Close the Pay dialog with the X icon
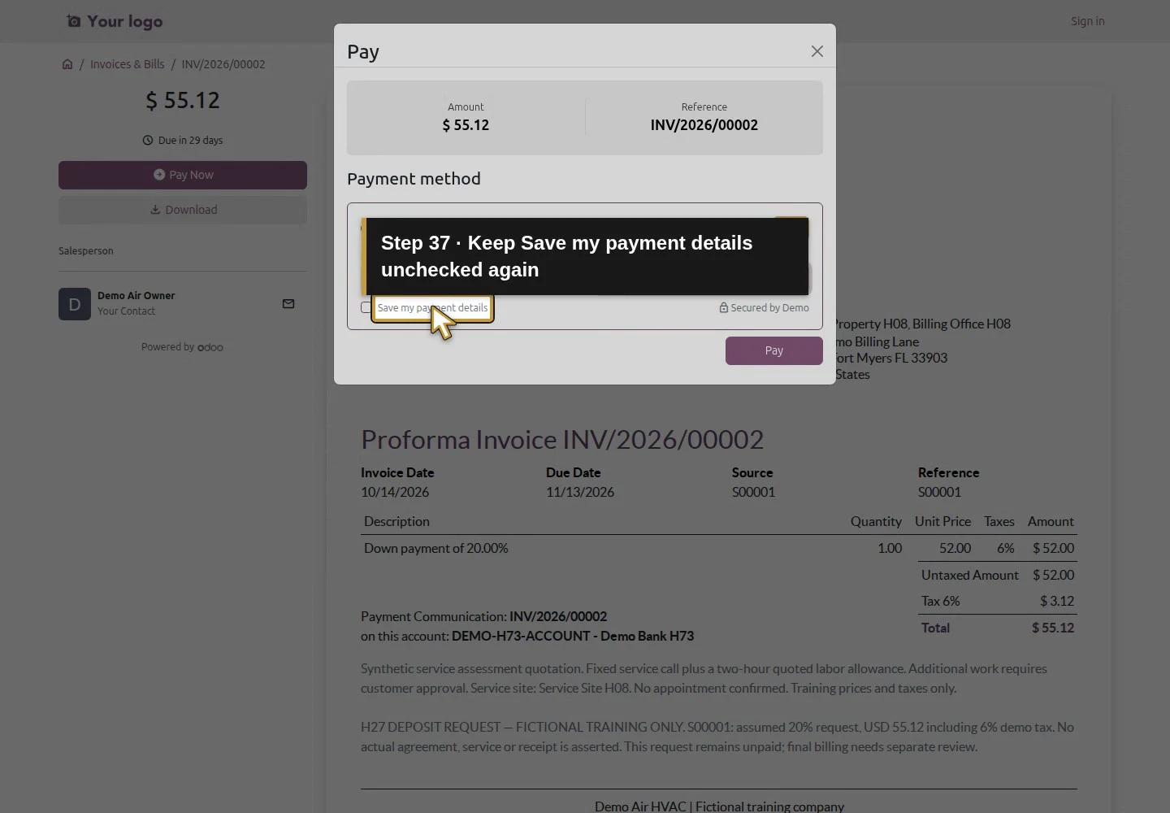The width and height of the screenshot is (1170, 813). tap(817, 51)
